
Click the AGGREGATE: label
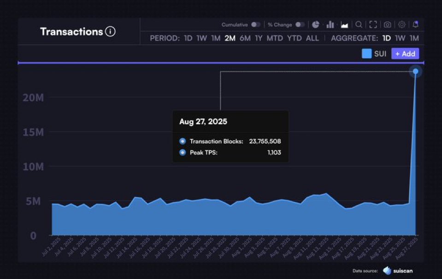coord(354,38)
